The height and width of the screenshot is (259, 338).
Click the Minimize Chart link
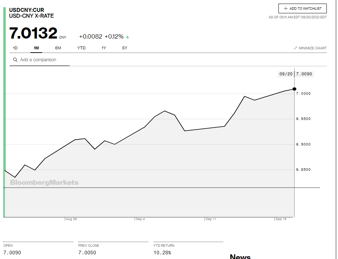pyautogui.click(x=312, y=48)
